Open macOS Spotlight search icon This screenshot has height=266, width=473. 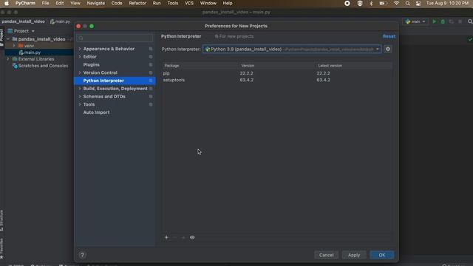pos(407,3)
